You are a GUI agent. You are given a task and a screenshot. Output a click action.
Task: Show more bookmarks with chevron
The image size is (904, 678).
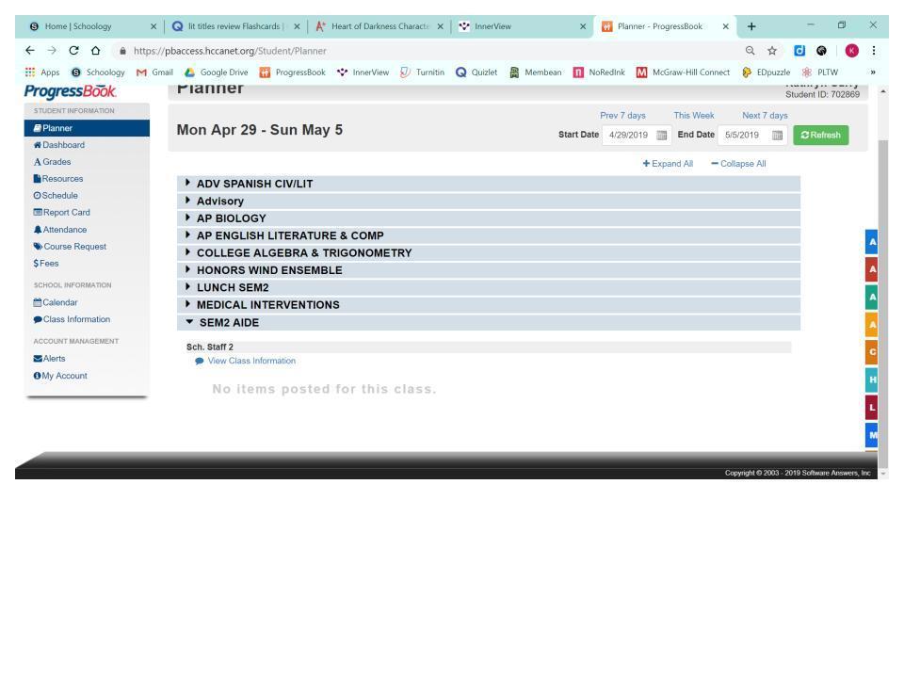pyautogui.click(x=873, y=73)
